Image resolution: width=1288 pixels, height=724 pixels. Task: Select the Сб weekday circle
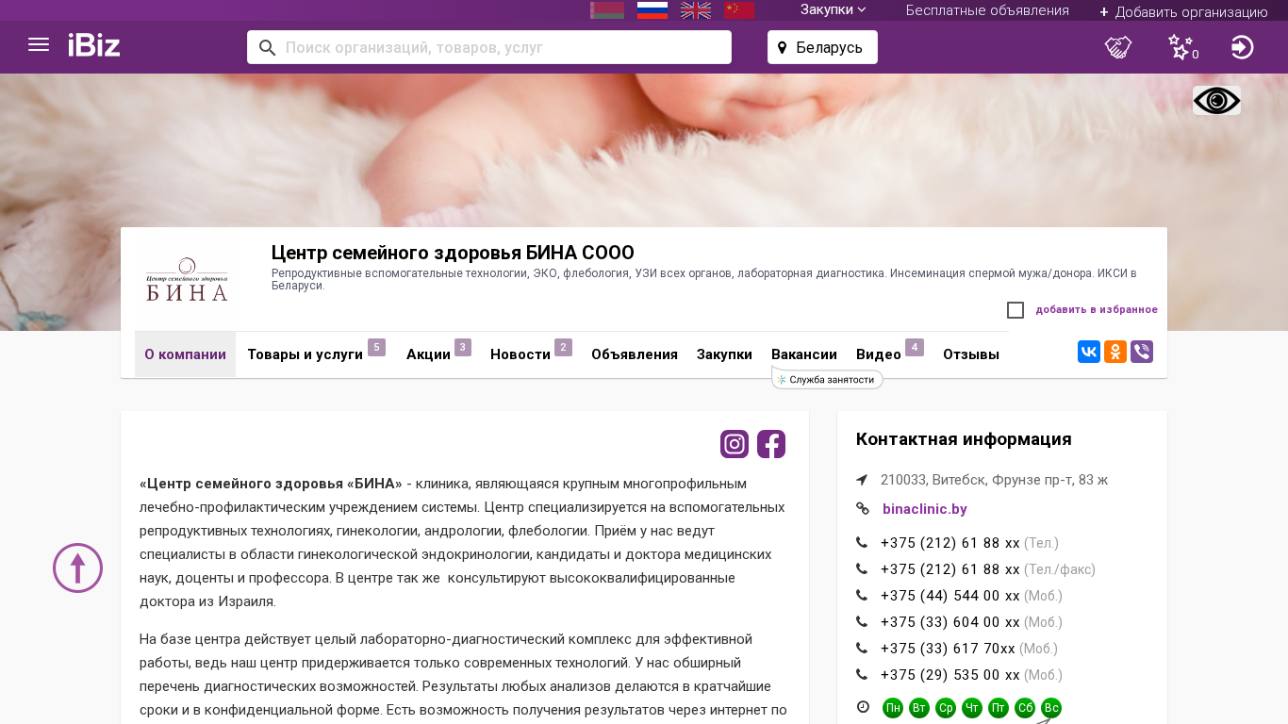pos(1025,708)
